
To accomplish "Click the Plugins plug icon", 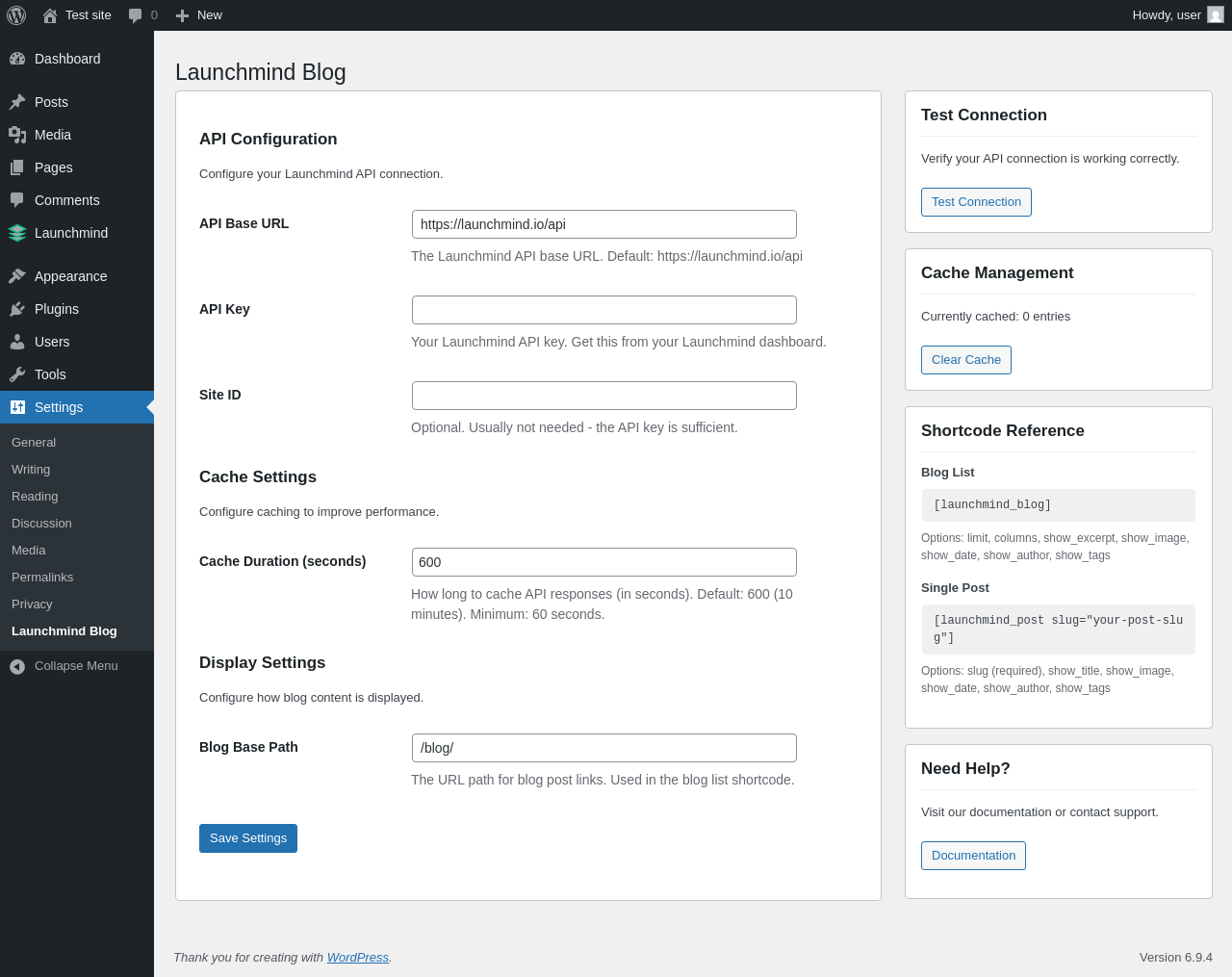I will click(17, 309).
